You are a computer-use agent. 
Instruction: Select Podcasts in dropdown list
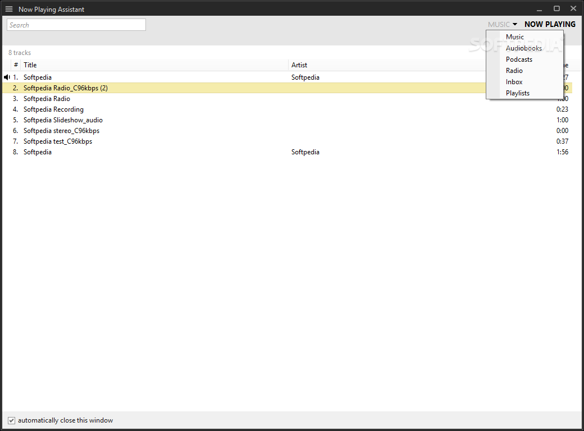519,59
